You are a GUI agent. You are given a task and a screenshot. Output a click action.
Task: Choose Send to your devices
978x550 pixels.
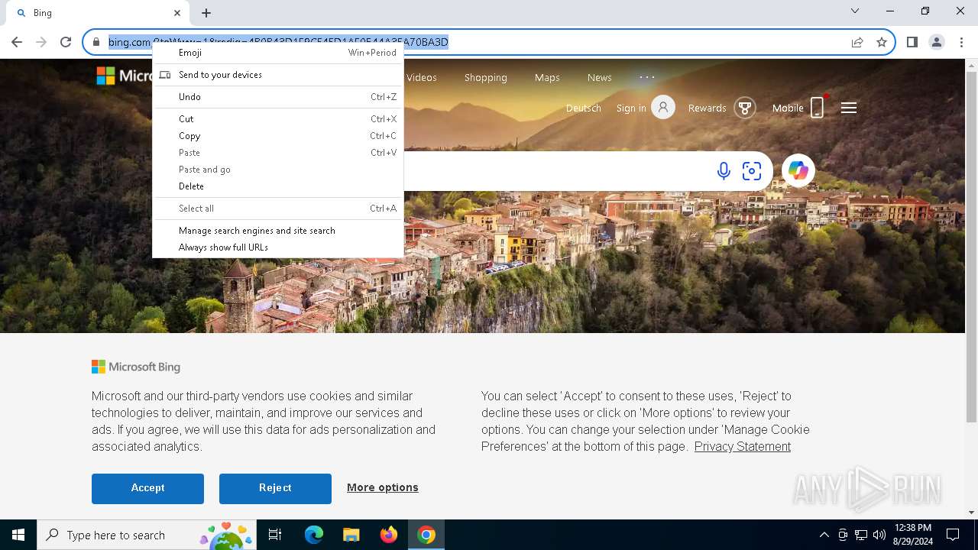(278, 75)
